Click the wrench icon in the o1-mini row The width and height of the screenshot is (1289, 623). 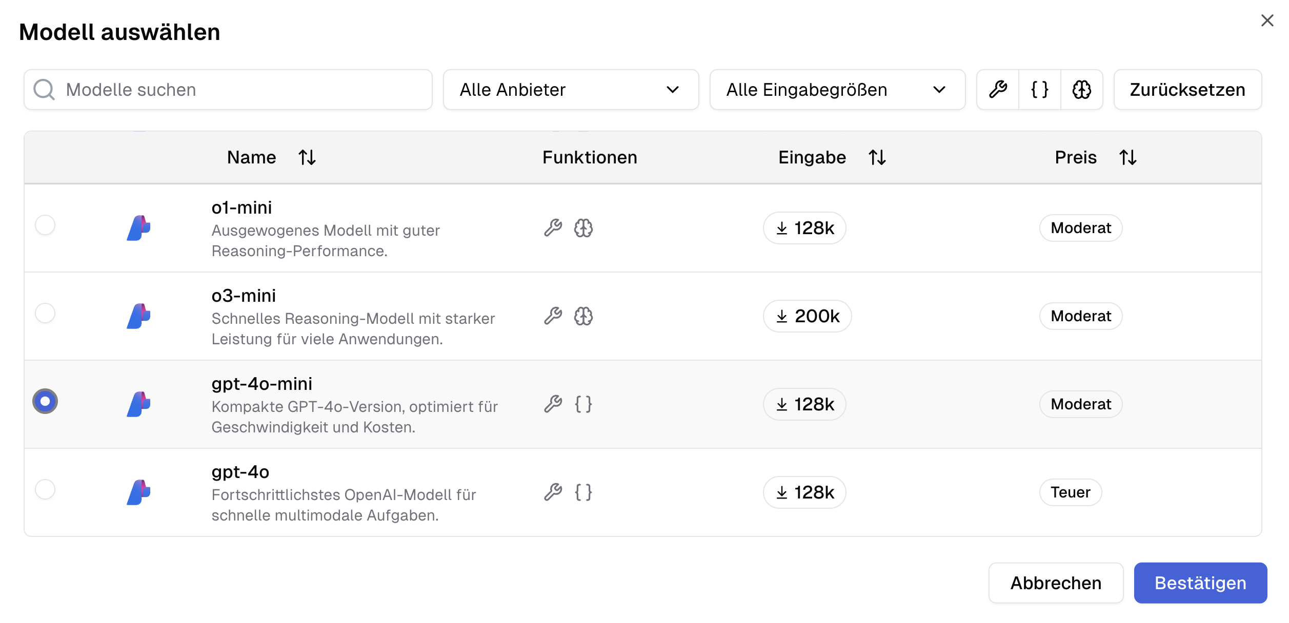tap(554, 228)
